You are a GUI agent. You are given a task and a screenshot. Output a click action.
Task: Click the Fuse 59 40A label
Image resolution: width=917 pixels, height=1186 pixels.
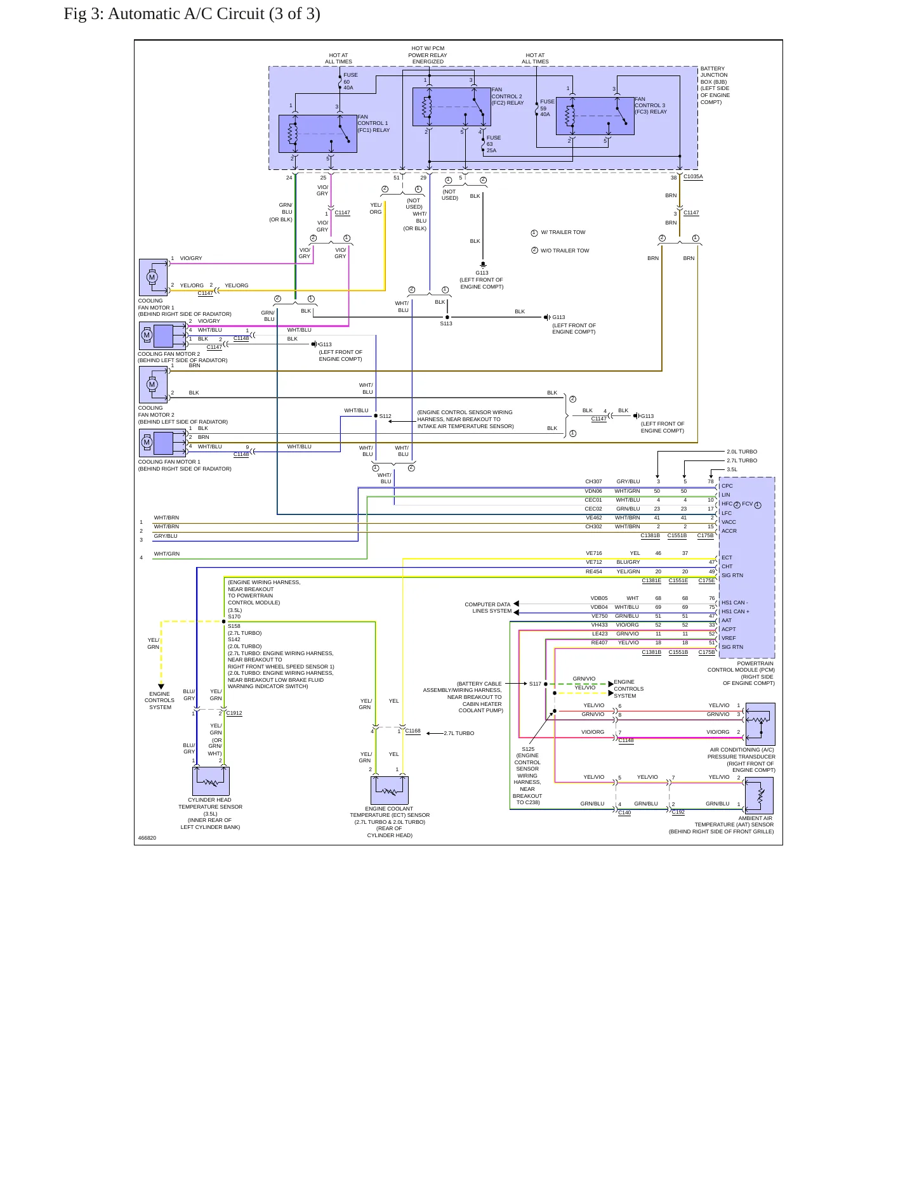(x=547, y=108)
